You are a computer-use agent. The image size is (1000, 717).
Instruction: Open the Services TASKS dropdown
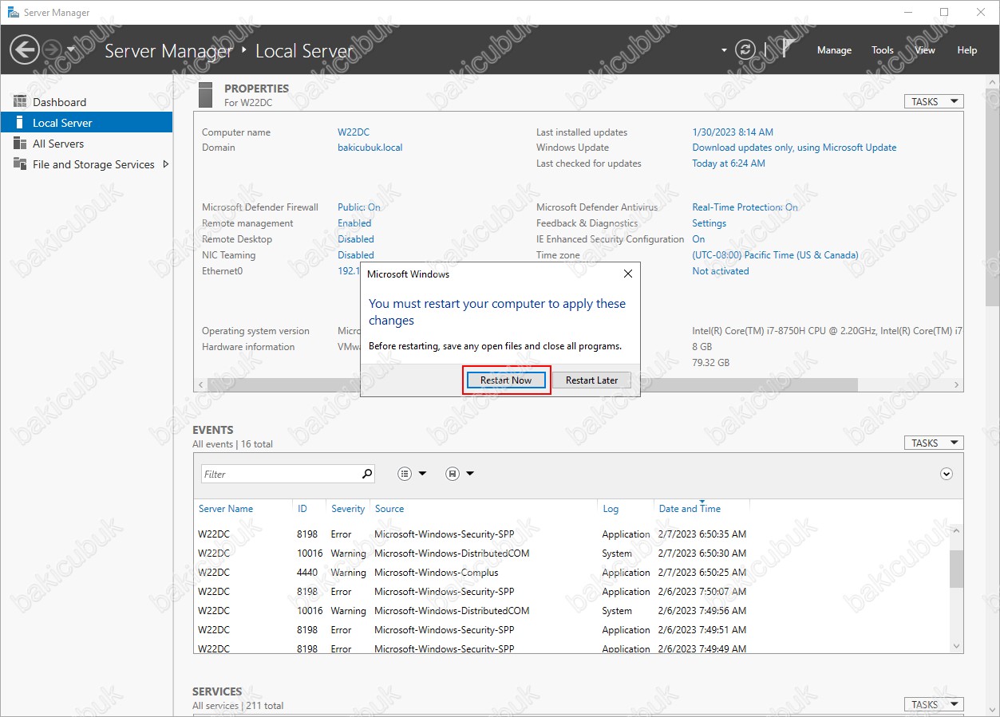click(x=933, y=704)
